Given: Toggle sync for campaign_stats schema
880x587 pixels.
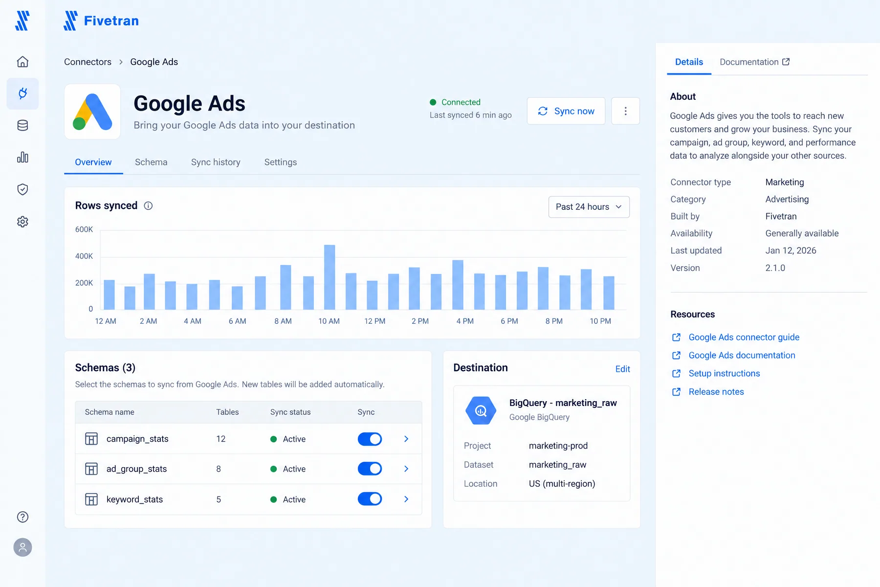Looking at the screenshot, I should click(370, 439).
